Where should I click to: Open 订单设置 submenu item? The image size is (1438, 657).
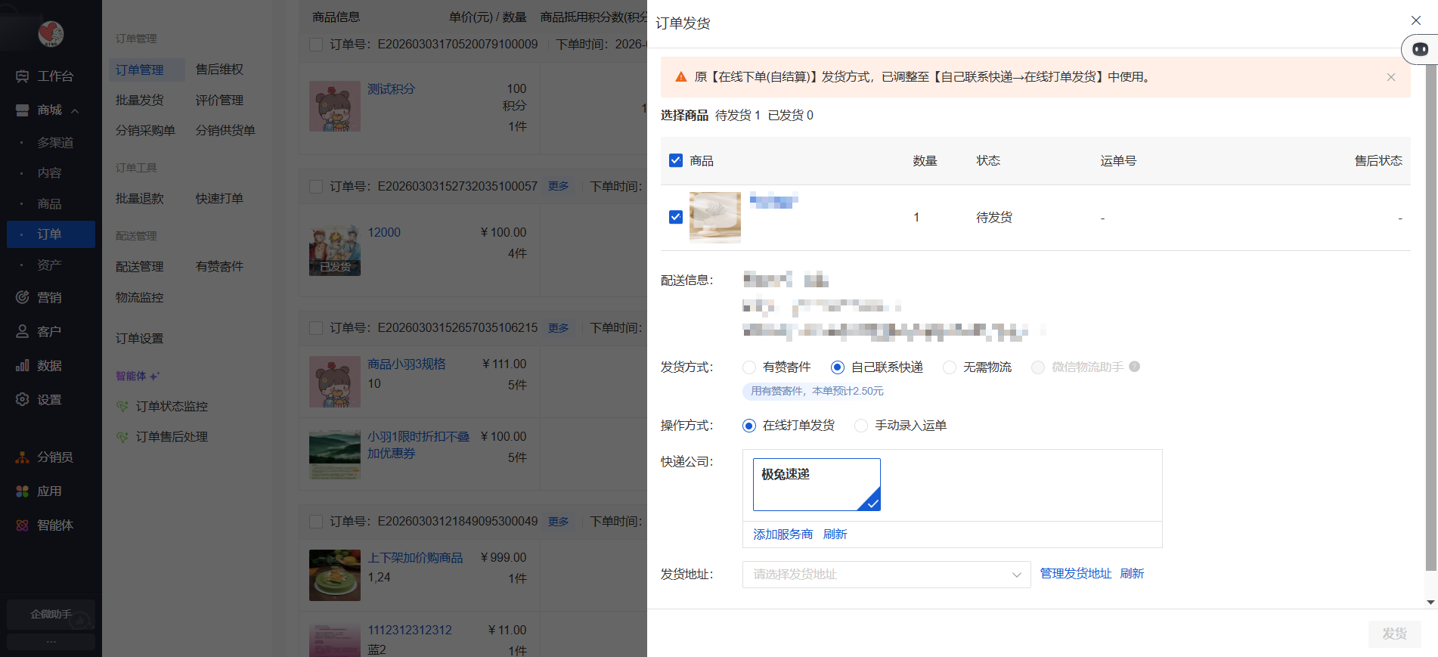click(140, 339)
